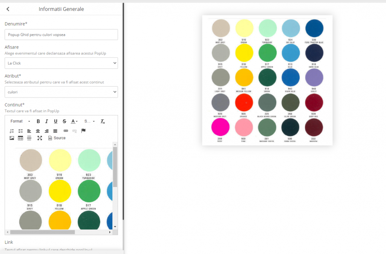Expand the Format paragraph style dropdown

click(20, 121)
